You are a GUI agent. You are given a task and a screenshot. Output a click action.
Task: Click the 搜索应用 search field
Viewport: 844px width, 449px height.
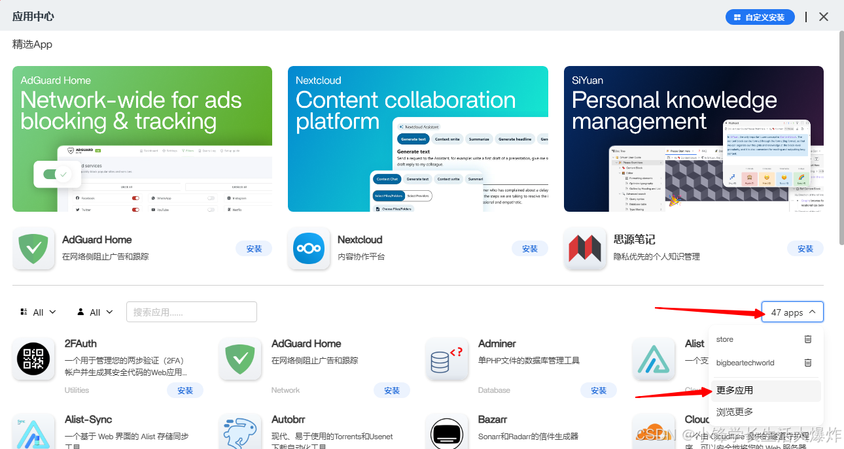tap(192, 312)
